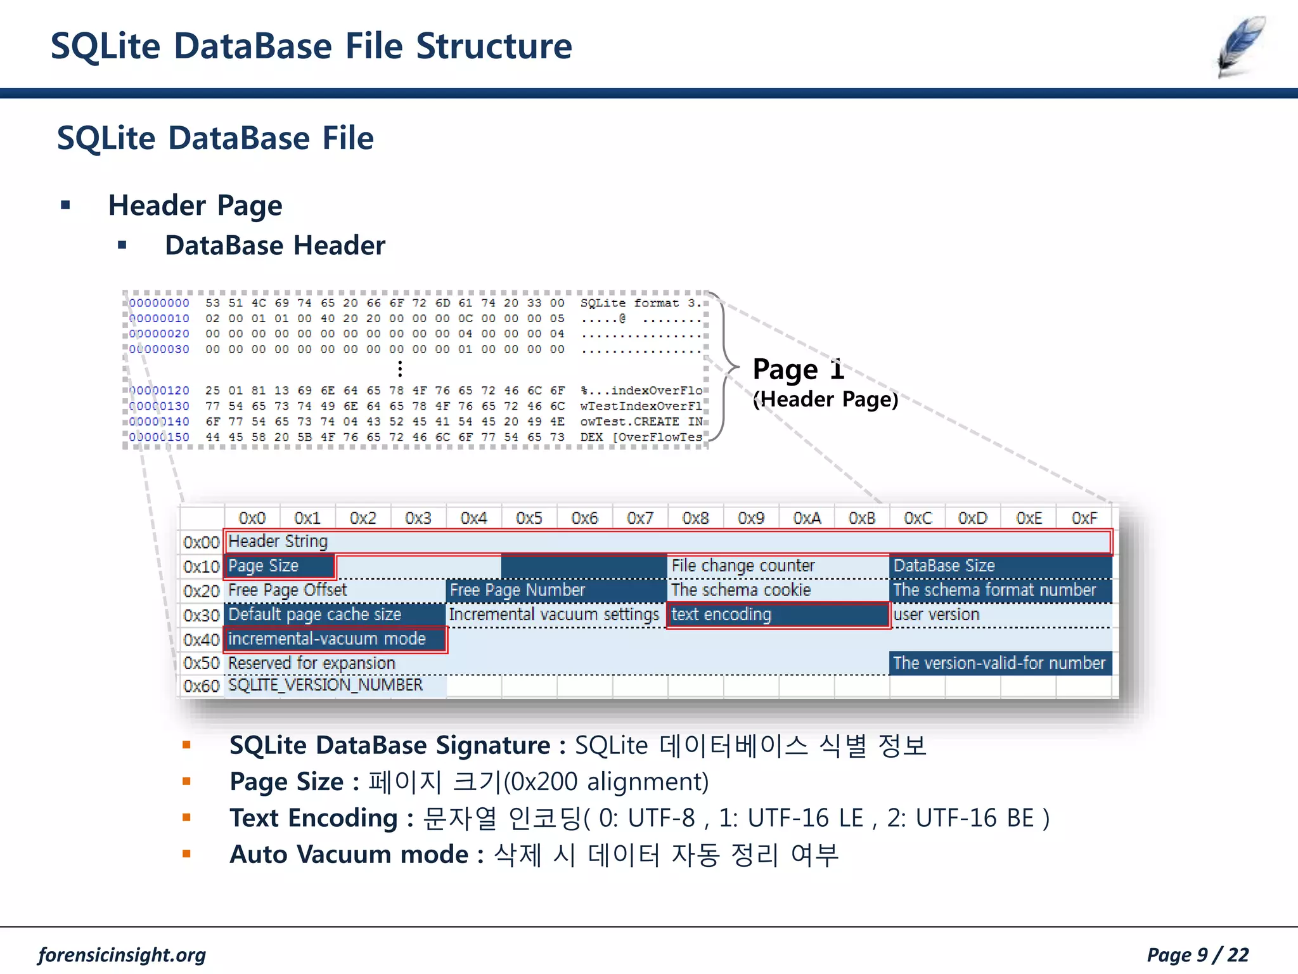
Task: Select the 'File change counter' cell
Action: 778,566
